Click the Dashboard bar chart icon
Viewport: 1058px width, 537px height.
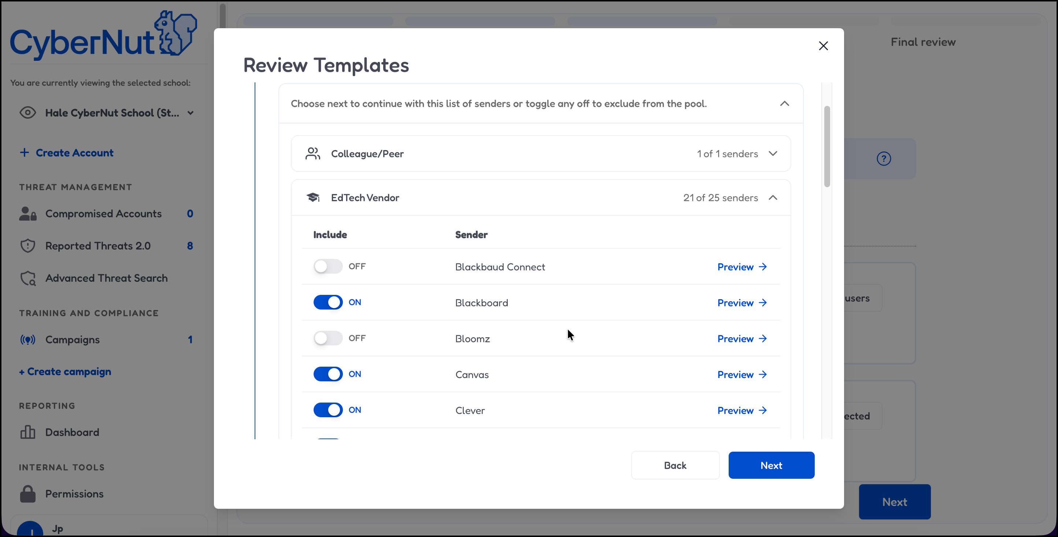28,432
